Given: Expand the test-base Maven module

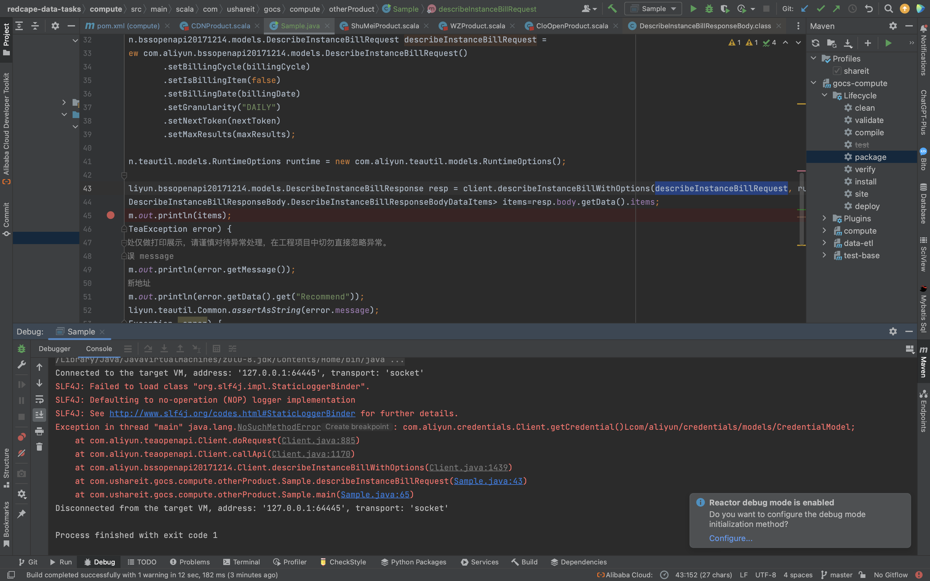Looking at the screenshot, I should (825, 255).
